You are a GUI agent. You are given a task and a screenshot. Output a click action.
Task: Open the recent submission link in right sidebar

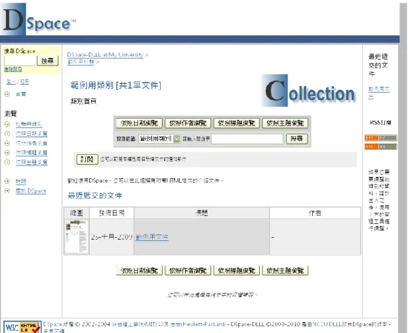379,93
